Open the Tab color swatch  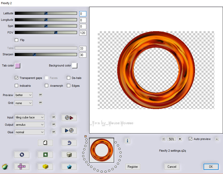coord(18,66)
